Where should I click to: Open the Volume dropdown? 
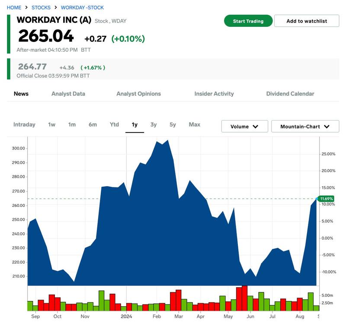tap(245, 126)
